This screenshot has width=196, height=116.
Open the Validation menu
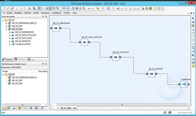(57, 13)
